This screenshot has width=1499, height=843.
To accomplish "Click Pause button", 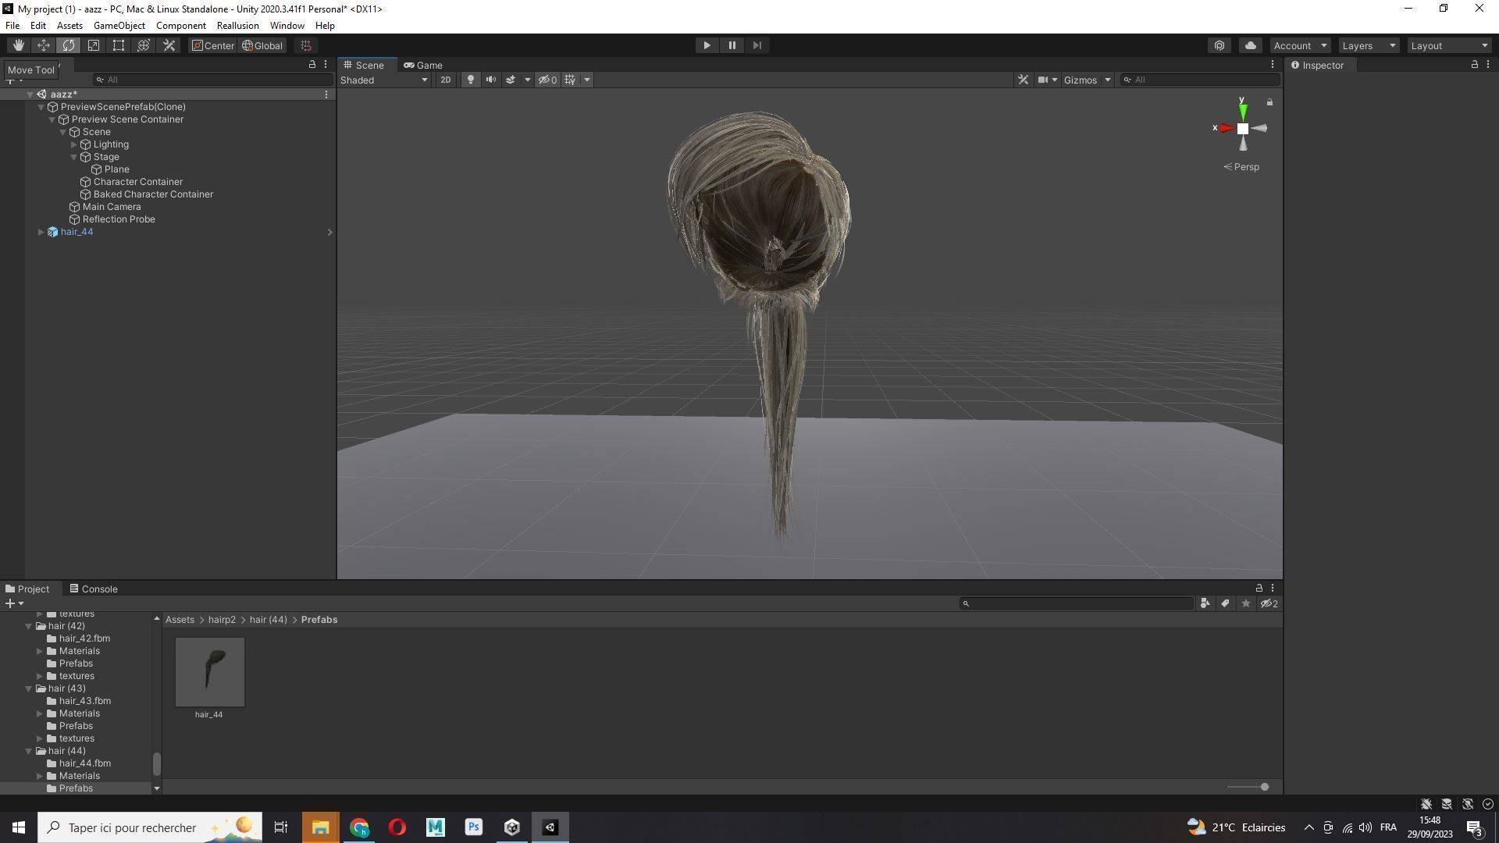I will coord(732,45).
